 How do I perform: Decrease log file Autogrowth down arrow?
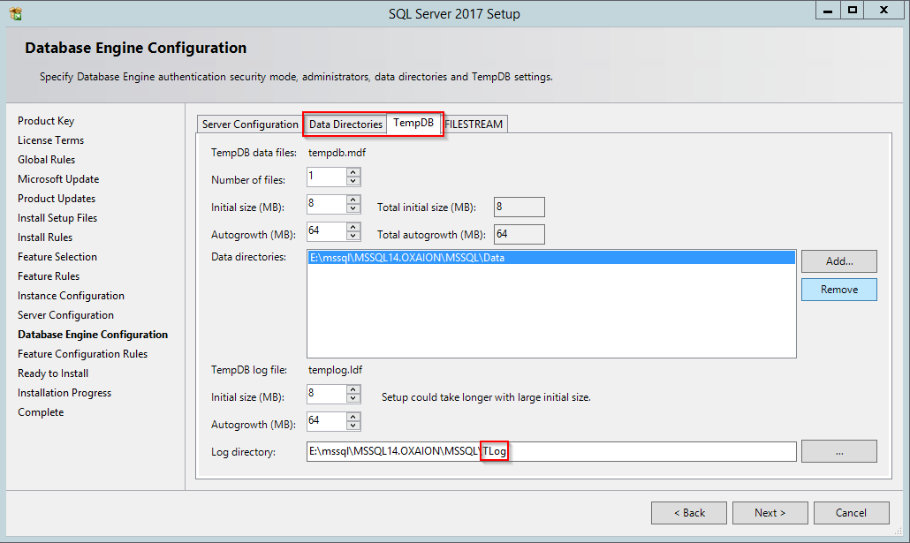[x=353, y=426]
